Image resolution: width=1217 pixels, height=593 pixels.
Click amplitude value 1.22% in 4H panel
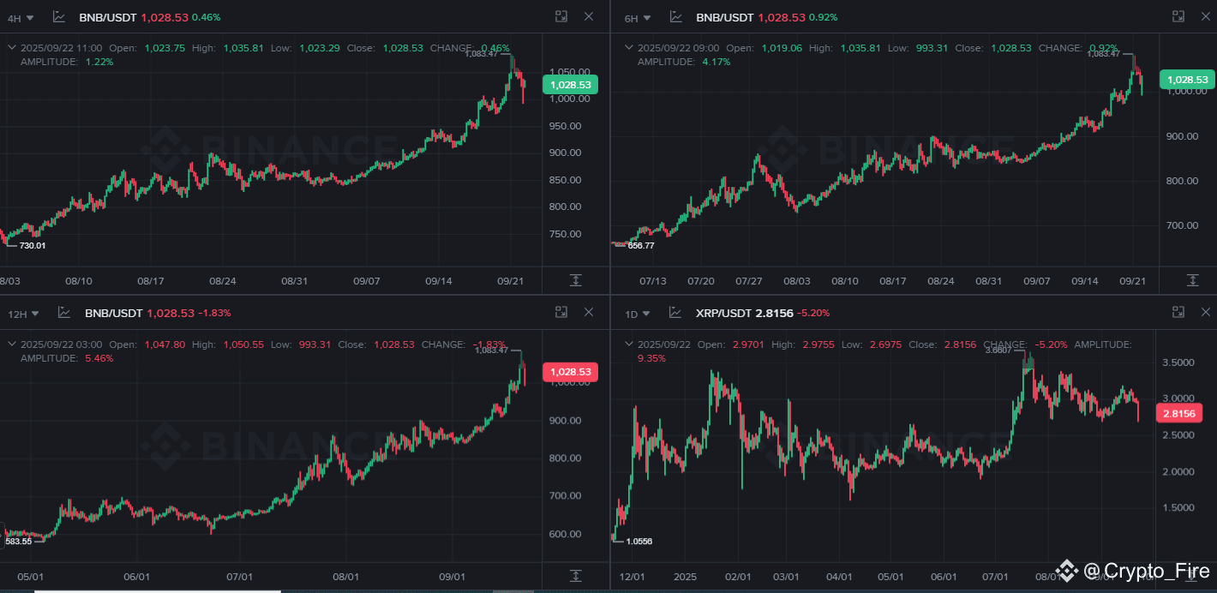coord(101,62)
